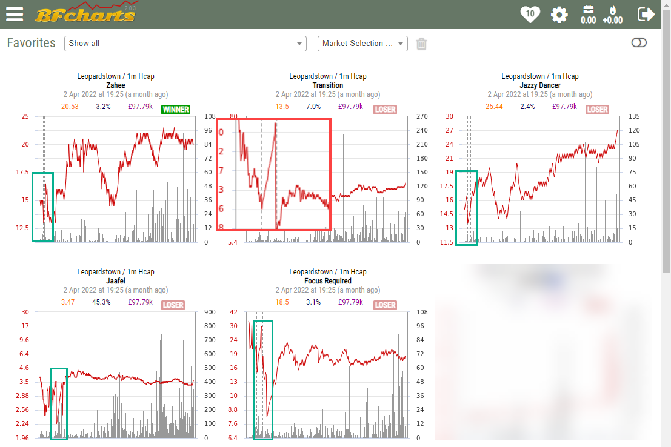The width and height of the screenshot is (671, 447).
Task: Open the hamburger navigation menu
Action: coord(14,13)
